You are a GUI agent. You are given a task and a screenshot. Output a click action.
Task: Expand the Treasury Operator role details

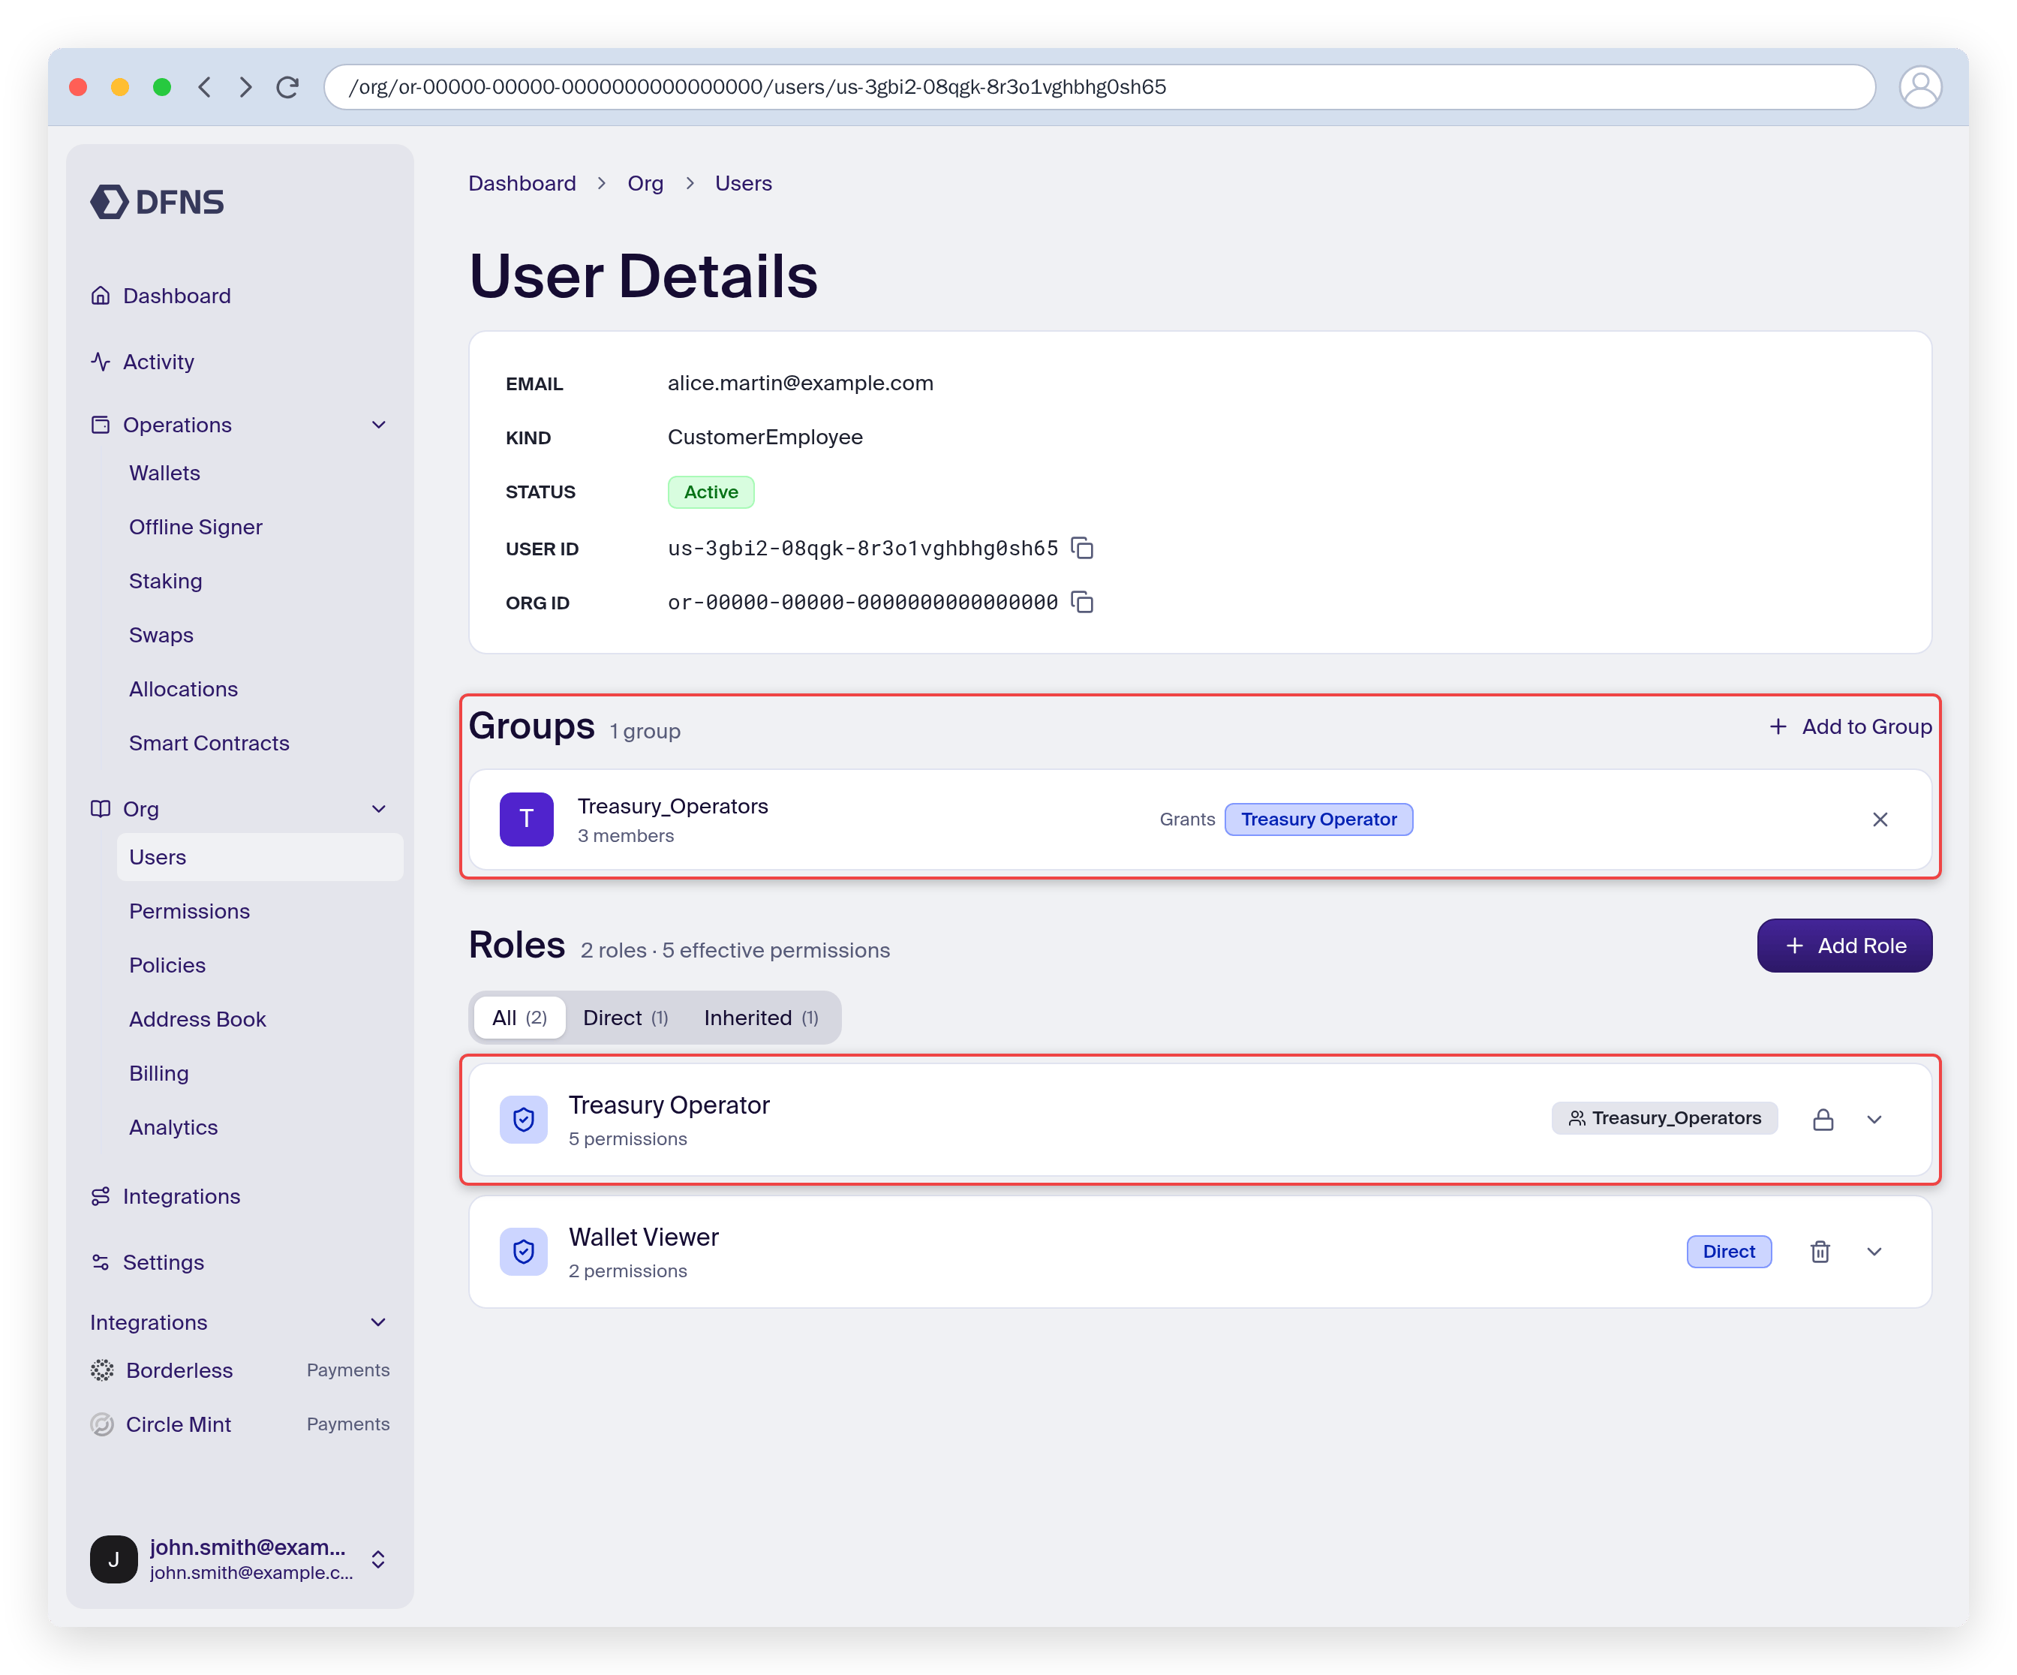tap(1874, 1119)
